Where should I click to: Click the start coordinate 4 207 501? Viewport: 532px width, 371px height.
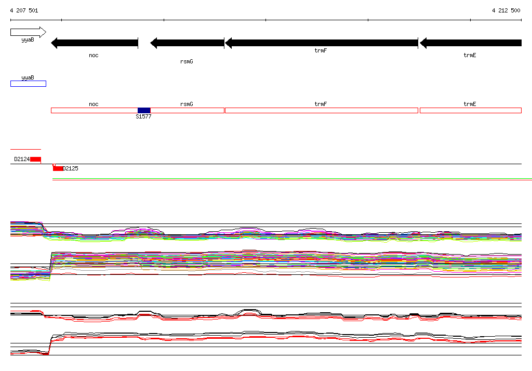click(x=24, y=10)
